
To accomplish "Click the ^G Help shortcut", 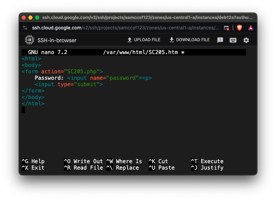I will 33,161.
